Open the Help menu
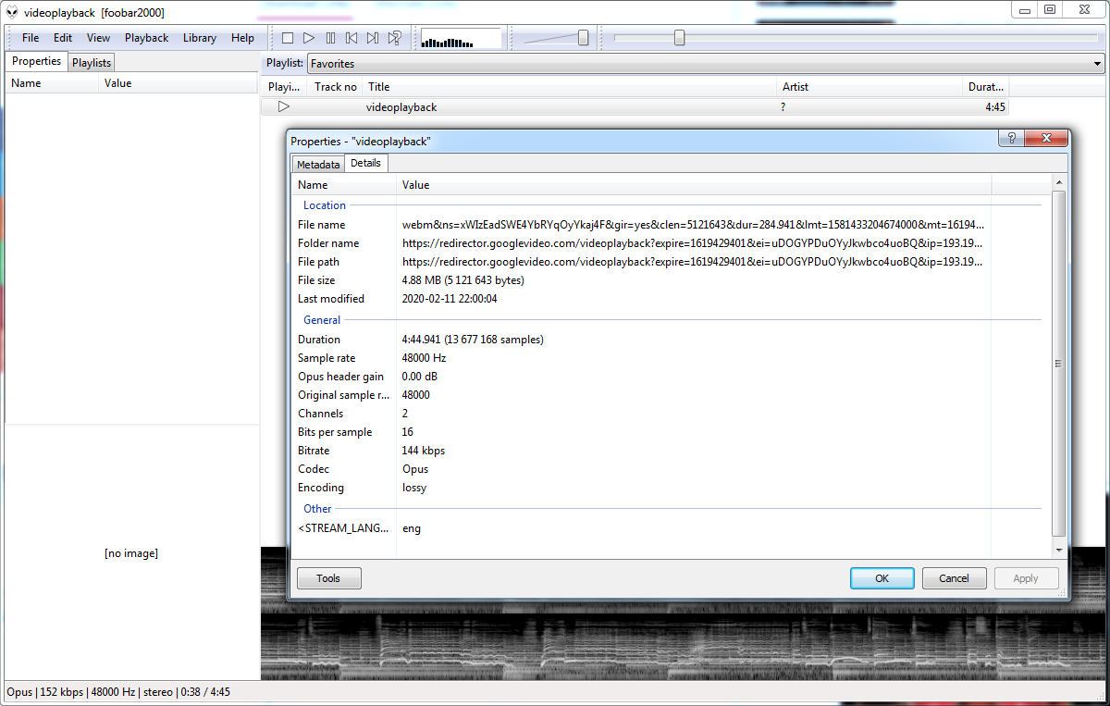The height and width of the screenshot is (706, 1110). coord(243,38)
